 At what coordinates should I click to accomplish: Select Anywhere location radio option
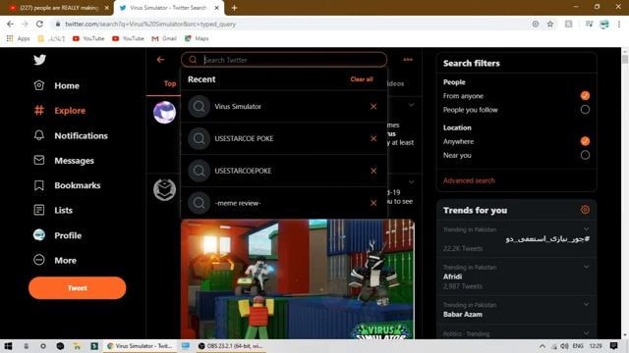pos(585,141)
